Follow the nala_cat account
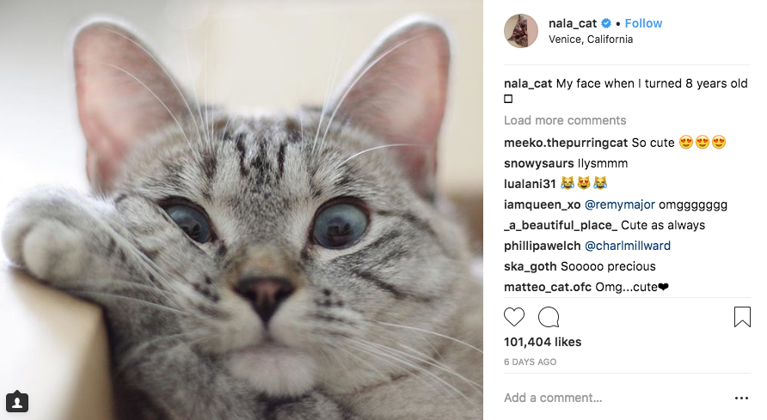The width and height of the screenshot is (767, 420). click(643, 23)
